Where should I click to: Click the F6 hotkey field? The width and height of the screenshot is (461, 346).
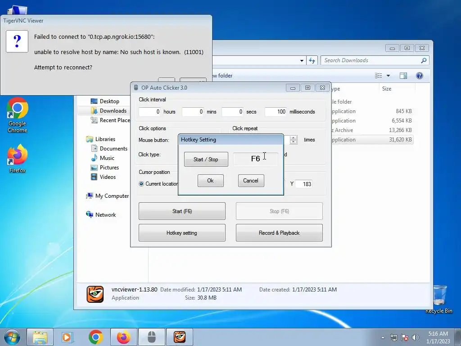256,159
